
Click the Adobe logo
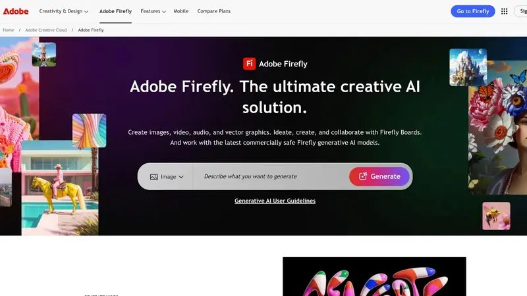click(16, 11)
